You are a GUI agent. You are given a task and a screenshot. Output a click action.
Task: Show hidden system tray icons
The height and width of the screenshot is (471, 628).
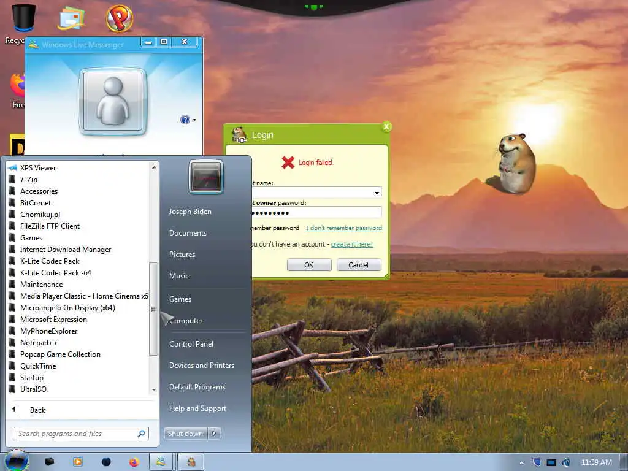click(521, 462)
